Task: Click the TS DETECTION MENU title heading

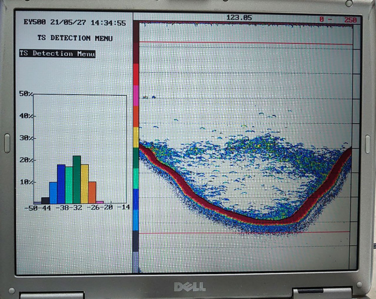Action: pos(75,38)
